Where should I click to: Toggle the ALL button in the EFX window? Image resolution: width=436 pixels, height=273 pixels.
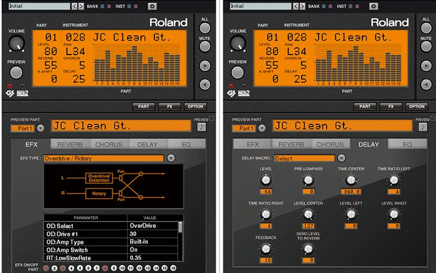[x=205, y=28]
